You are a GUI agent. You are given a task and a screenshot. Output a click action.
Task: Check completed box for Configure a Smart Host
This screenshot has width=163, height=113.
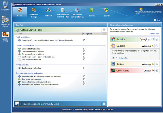[x=84, y=57]
